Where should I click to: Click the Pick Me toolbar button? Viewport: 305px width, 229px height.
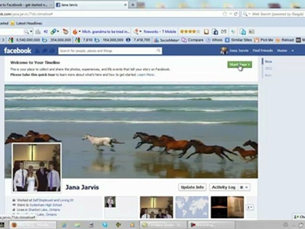[x=264, y=40]
